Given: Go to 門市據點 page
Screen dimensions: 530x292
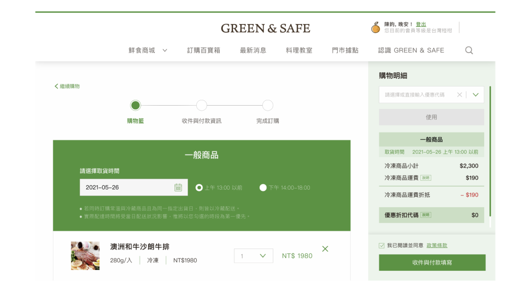Looking at the screenshot, I should (x=345, y=50).
